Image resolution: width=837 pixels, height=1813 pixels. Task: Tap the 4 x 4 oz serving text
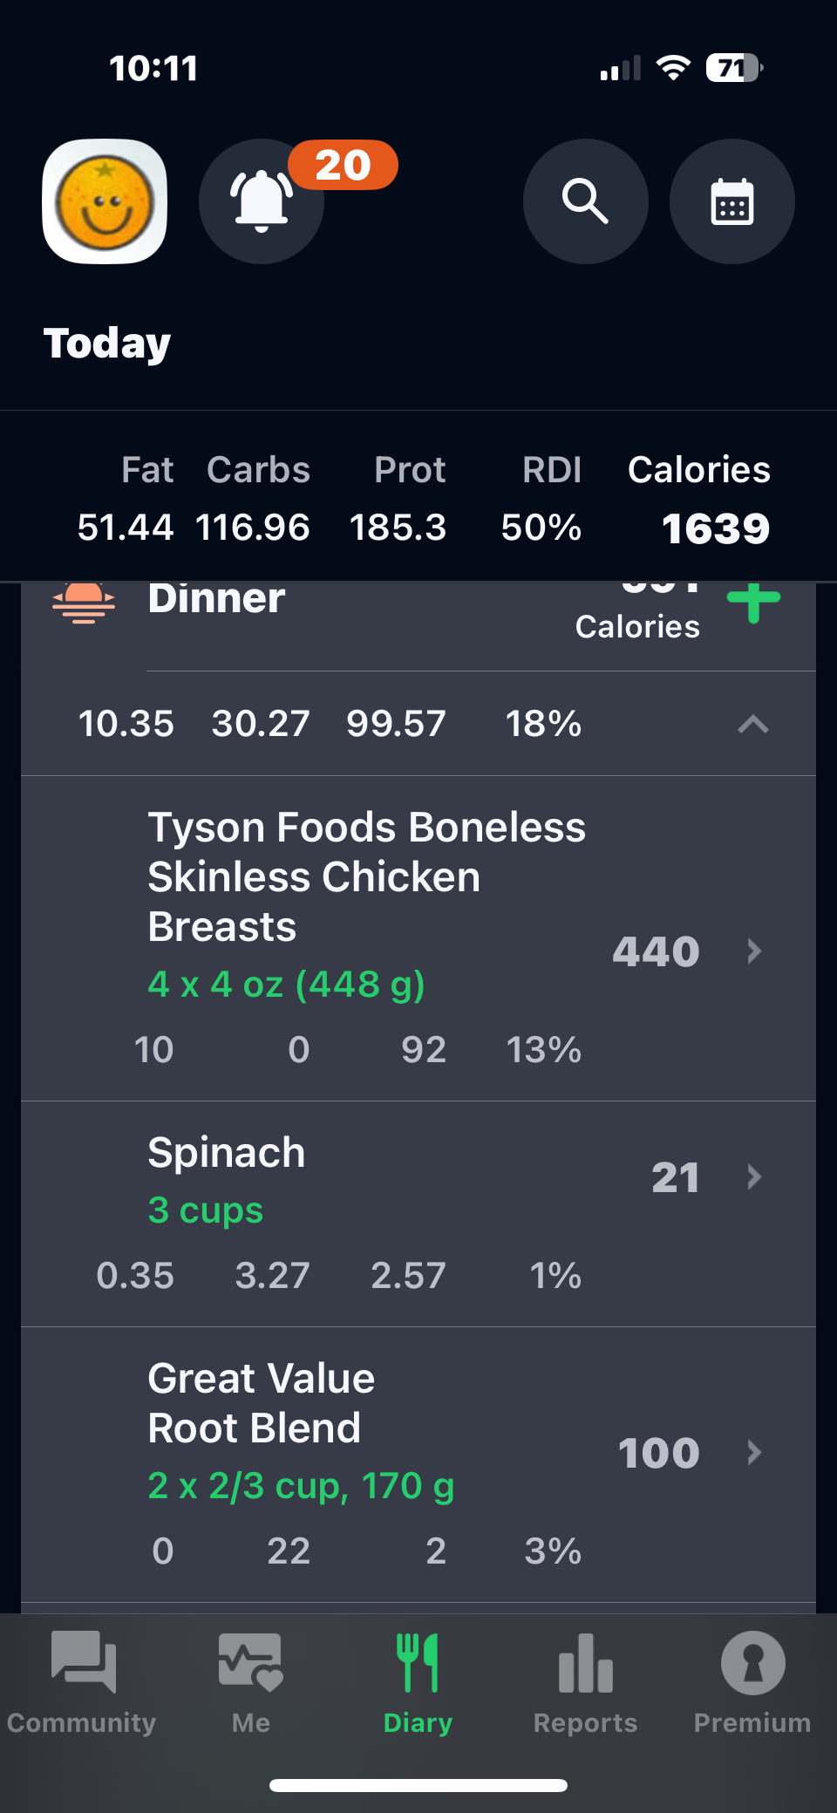286,985
